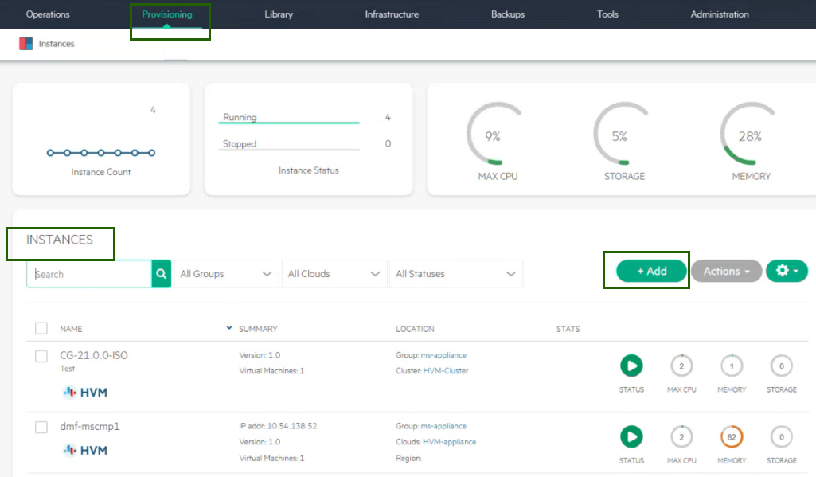Viewport: 816px width, 477px height.
Task: Focus the instance Search input field
Action: pyautogui.click(x=89, y=274)
